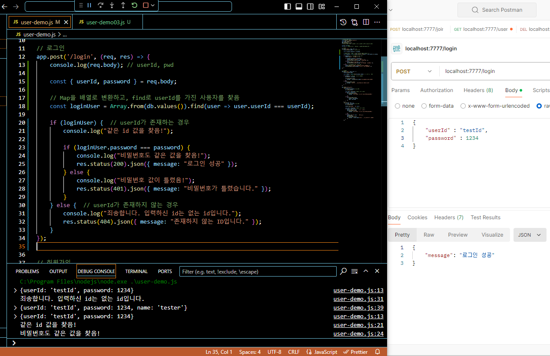This screenshot has height=356, width=550.
Task: Select the none body type in Postman
Action: click(x=398, y=106)
